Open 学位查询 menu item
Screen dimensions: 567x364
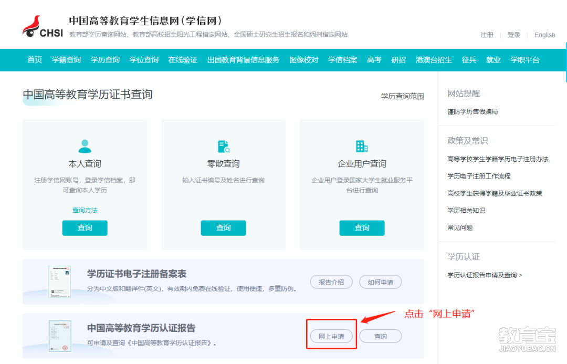coord(144,60)
